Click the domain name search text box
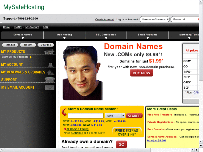The image size is (203, 152). pos(86,116)
